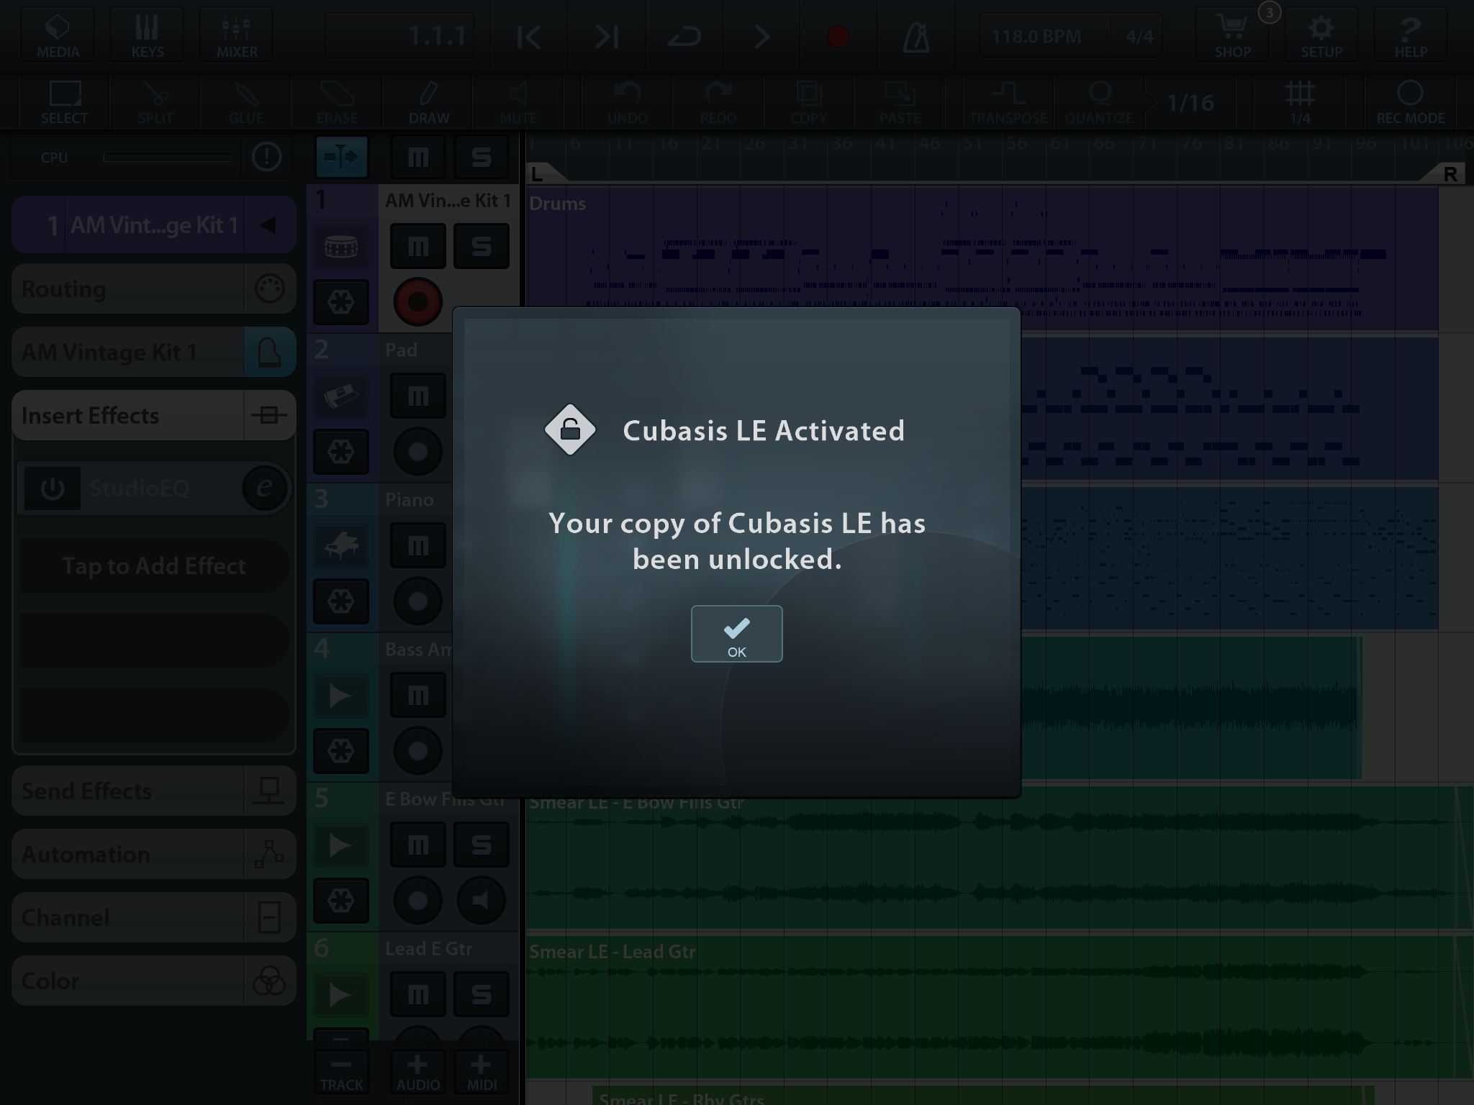
Task: Open the 1/16 quantize value selector
Action: [1190, 102]
